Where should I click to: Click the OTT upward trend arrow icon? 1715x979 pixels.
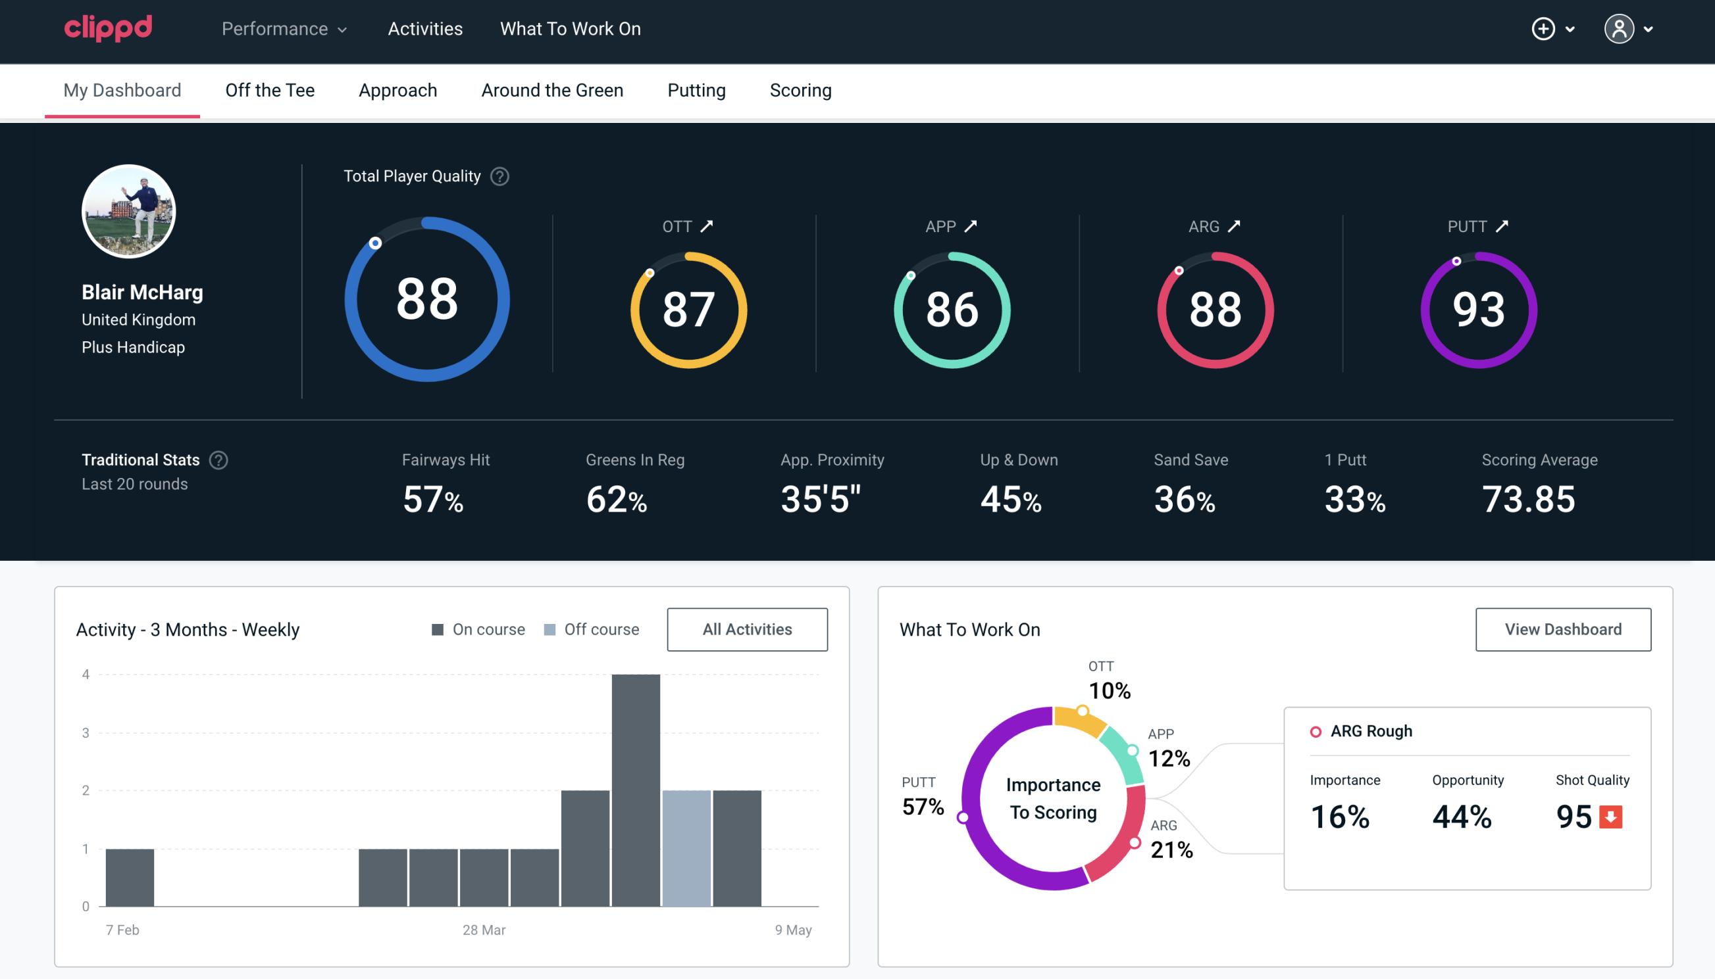coord(708,226)
